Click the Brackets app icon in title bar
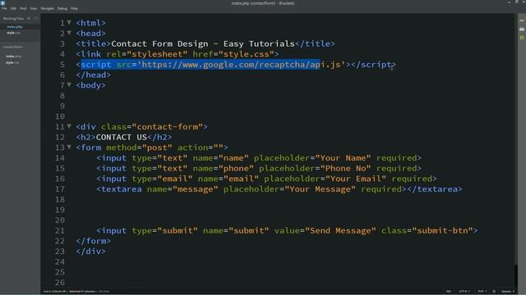This screenshot has width=526, height=295. click(2, 3)
